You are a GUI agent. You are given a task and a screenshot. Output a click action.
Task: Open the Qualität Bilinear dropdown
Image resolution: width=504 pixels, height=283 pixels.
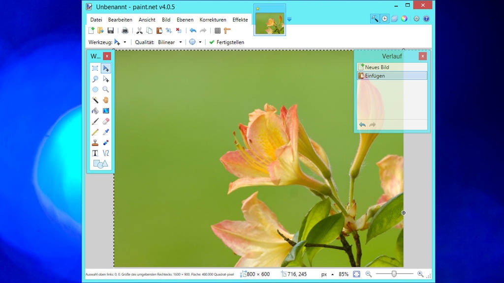coord(180,42)
